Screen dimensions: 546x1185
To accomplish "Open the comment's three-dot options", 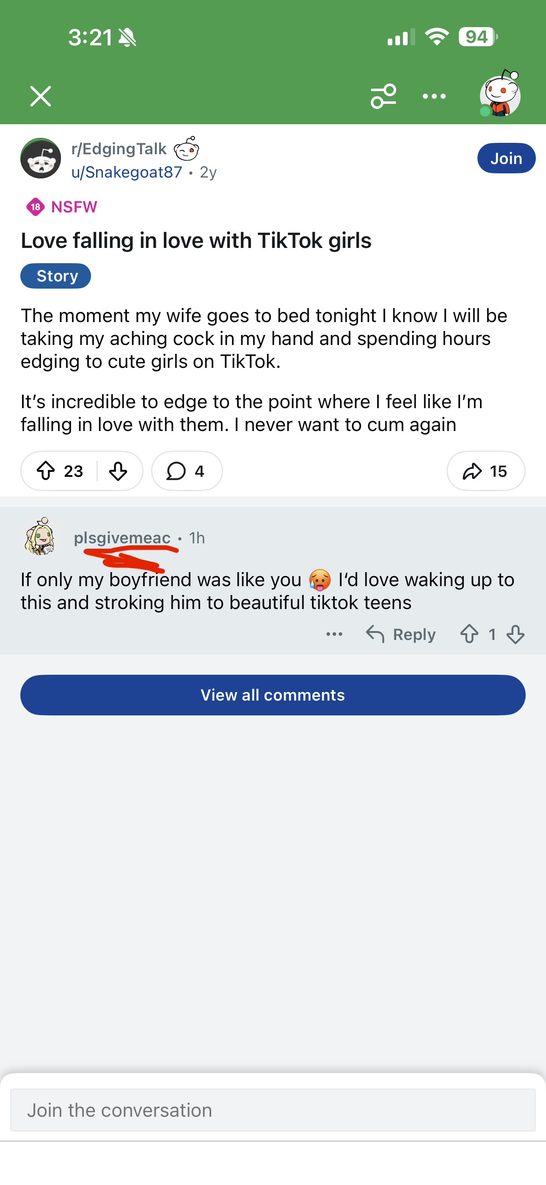I will click(334, 634).
